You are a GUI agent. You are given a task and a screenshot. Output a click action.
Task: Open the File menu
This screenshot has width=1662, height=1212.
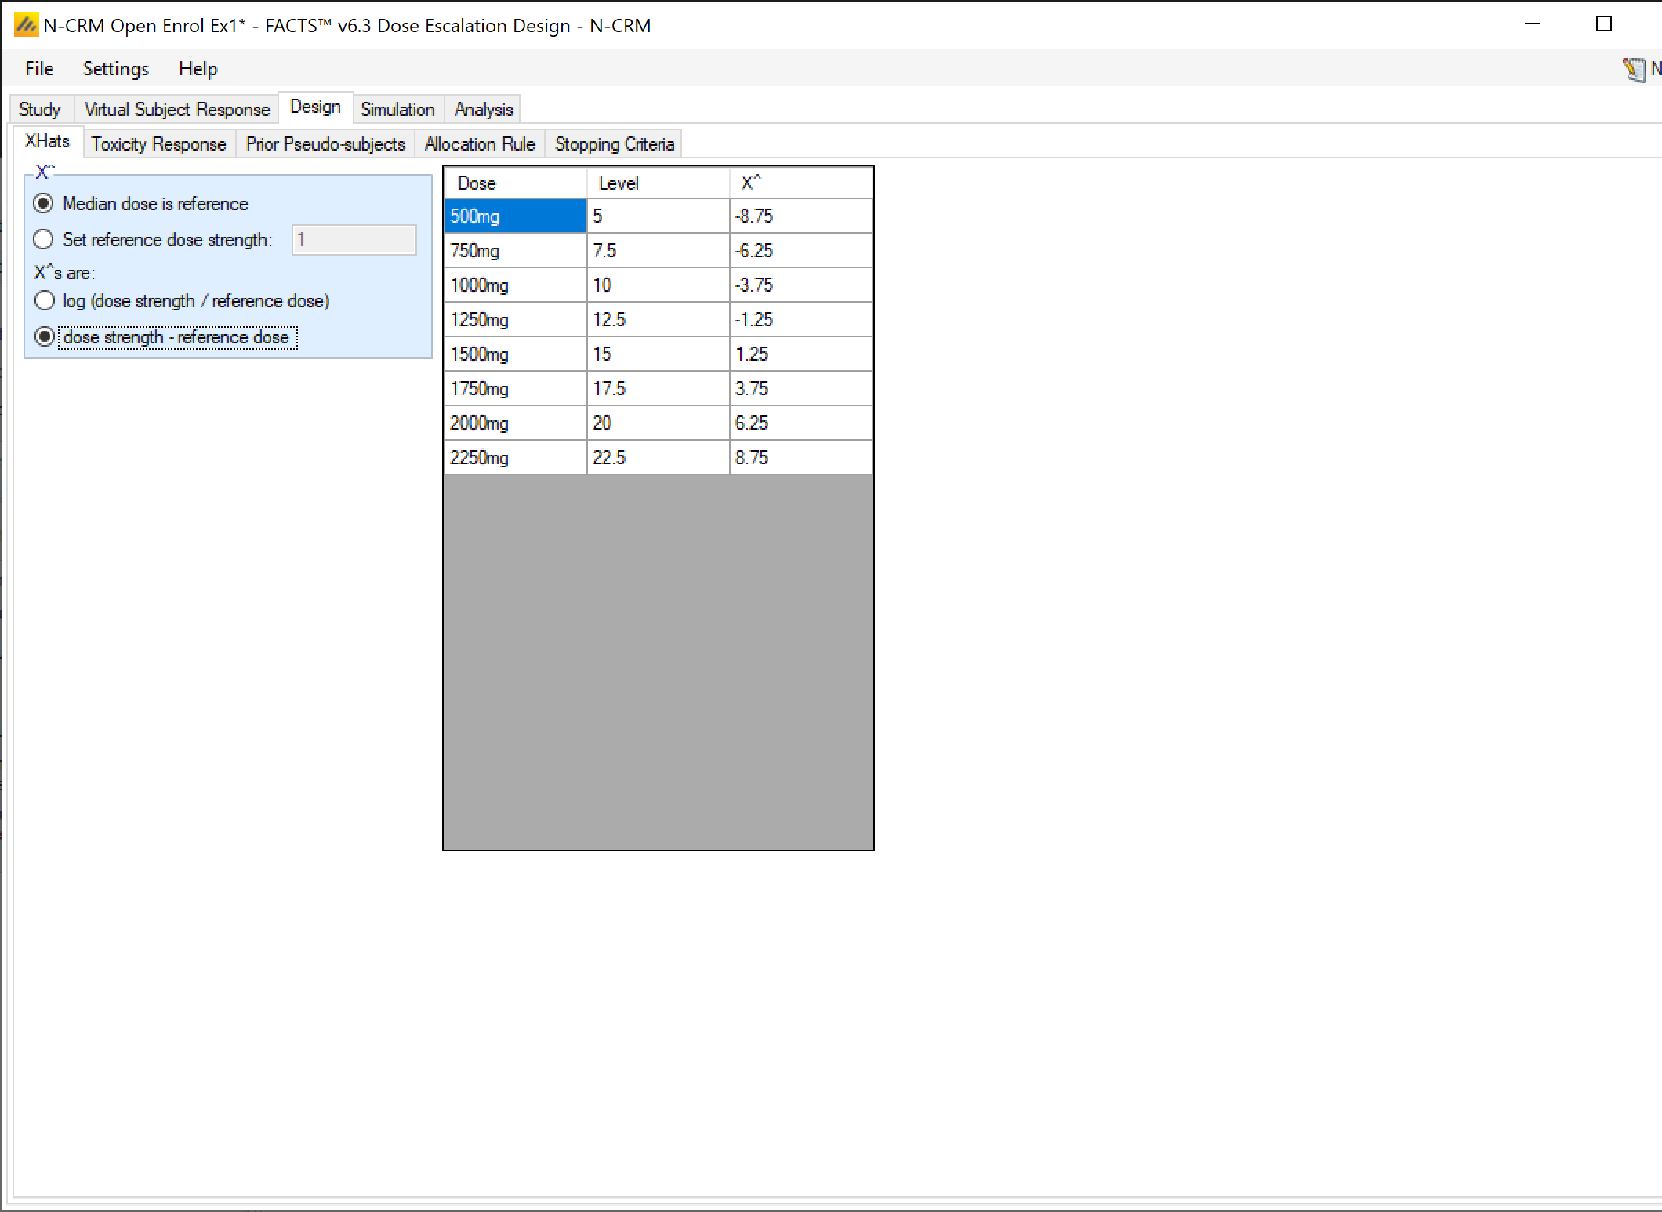39,69
